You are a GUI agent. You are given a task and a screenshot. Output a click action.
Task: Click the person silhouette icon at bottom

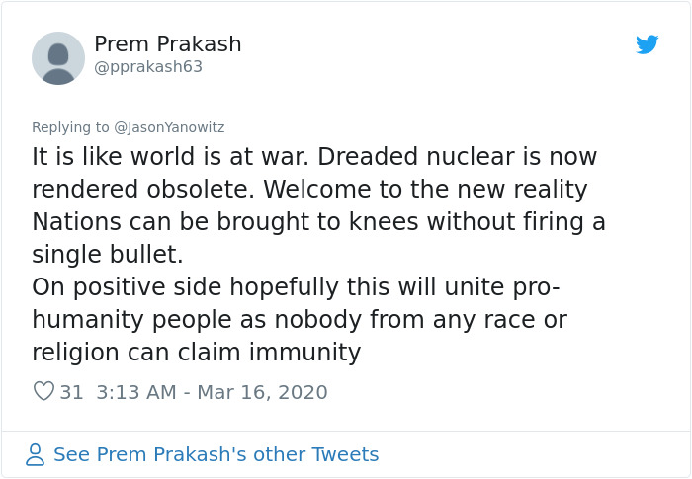[36, 454]
